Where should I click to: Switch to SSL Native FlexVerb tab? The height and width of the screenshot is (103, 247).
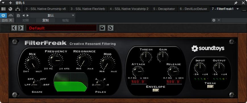(x=88, y=9)
